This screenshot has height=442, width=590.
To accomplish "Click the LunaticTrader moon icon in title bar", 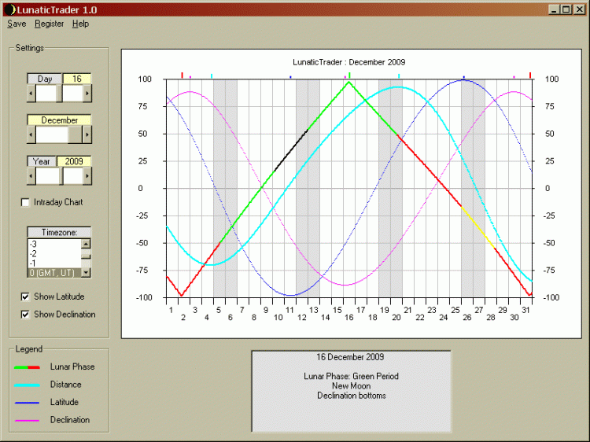I will pos(9,9).
